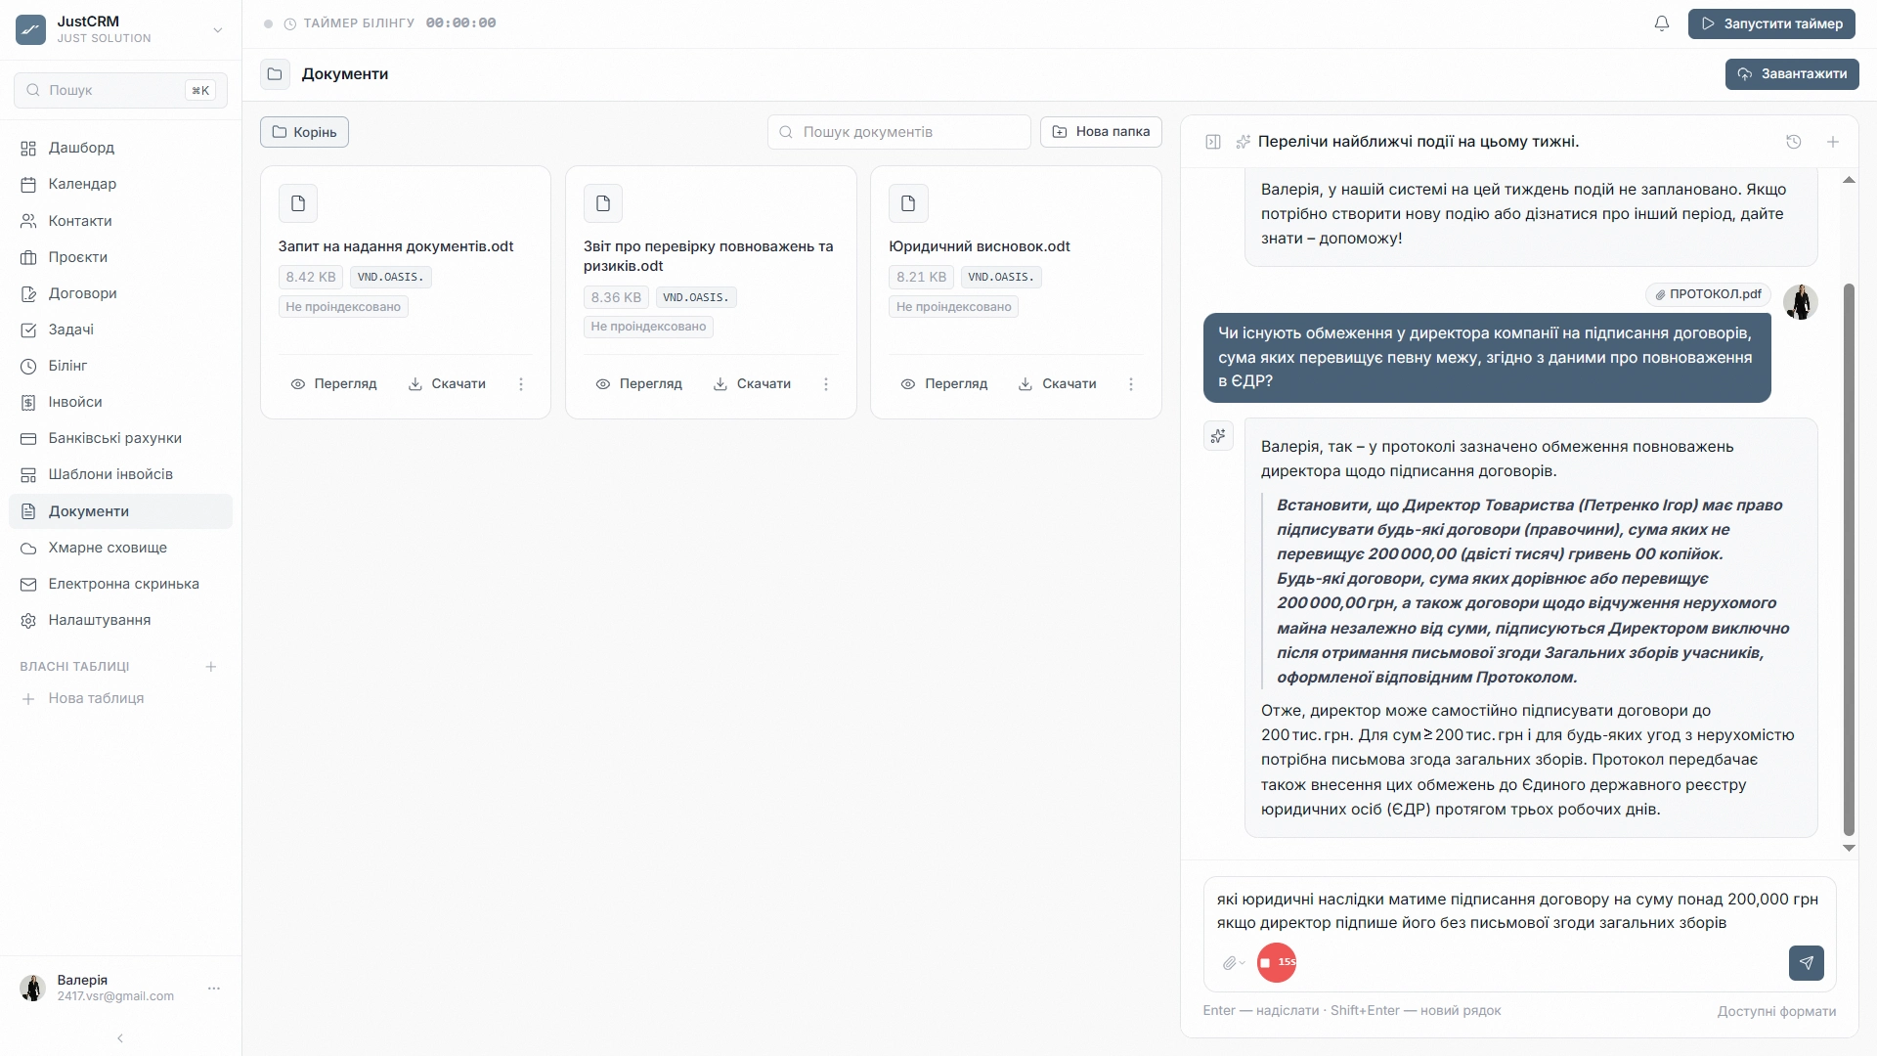The height and width of the screenshot is (1056, 1877).
Task: Preview Запит на надання документів.odt
Action: click(x=333, y=384)
